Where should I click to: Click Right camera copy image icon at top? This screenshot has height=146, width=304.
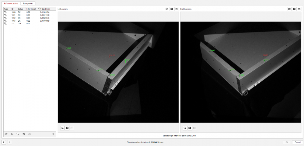[289, 9]
